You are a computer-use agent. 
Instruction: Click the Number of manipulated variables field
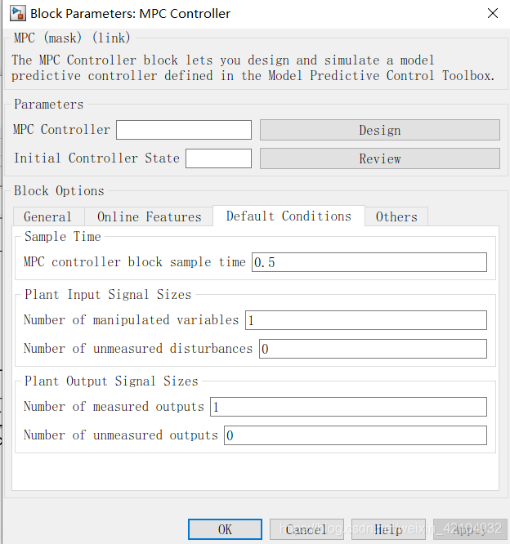pos(366,320)
